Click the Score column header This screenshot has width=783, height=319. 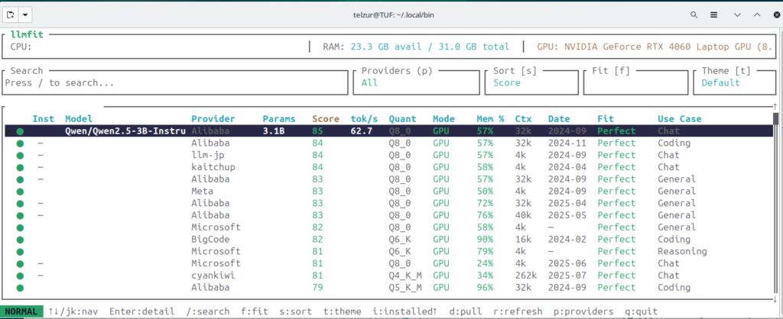[325, 119]
